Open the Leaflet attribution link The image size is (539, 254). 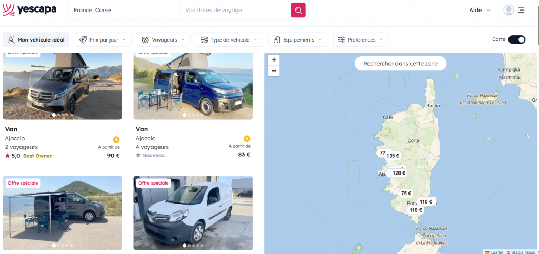coord(494,252)
